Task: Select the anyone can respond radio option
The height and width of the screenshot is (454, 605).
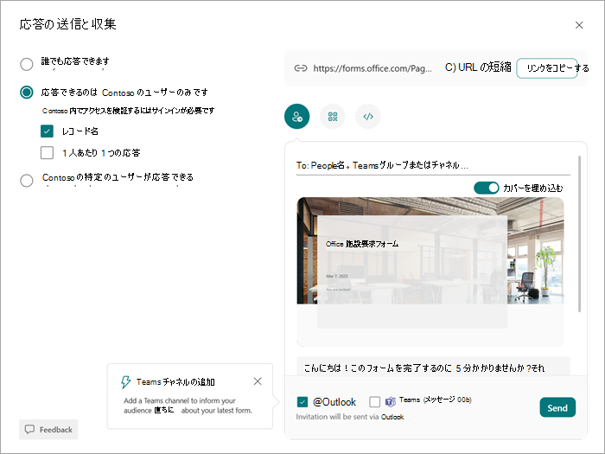Action: pyautogui.click(x=27, y=64)
